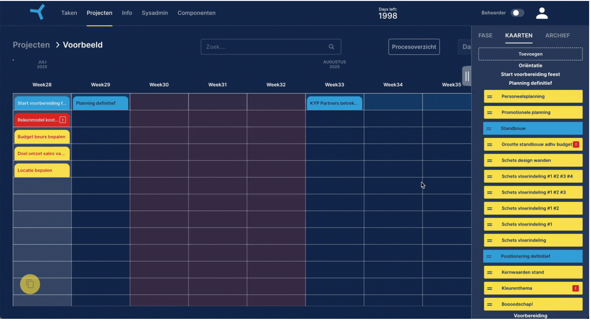Click warning icon on Rekenmodel kost card
The image size is (591, 321).
pos(63,120)
